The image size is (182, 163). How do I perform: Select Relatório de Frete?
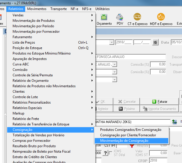coord(51,119)
